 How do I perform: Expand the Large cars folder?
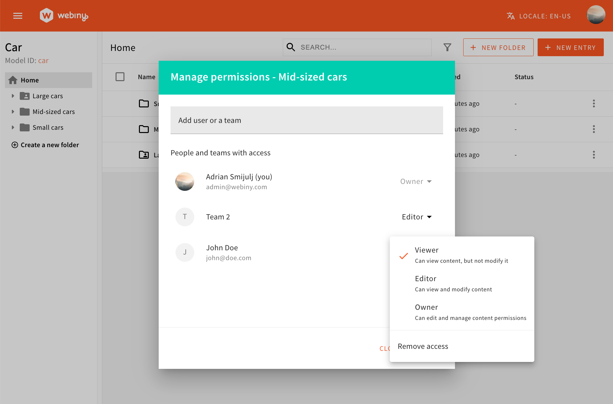tap(13, 96)
